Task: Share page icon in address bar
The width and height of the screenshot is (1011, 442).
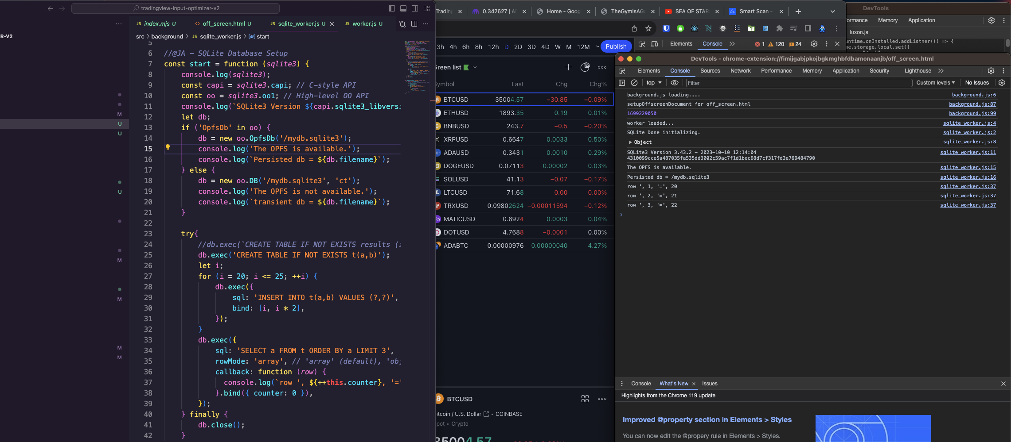Action: [634, 28]
